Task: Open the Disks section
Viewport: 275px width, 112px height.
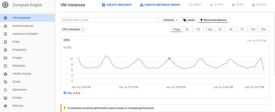Action: click(28, 42)
